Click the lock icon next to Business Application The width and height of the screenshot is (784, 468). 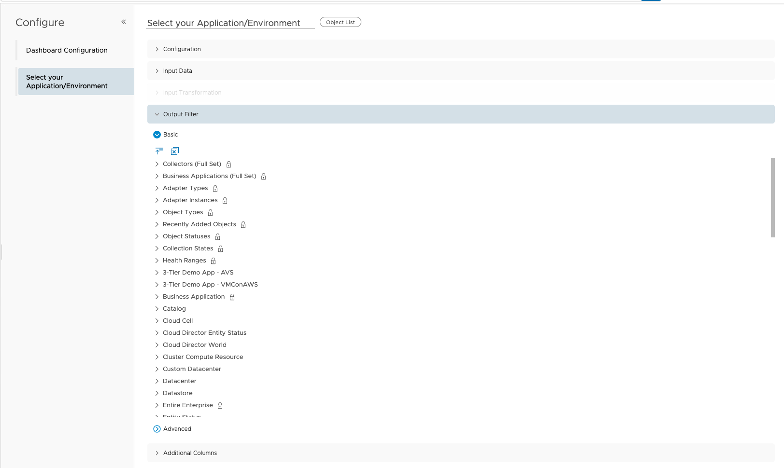(x=232, y=297)
